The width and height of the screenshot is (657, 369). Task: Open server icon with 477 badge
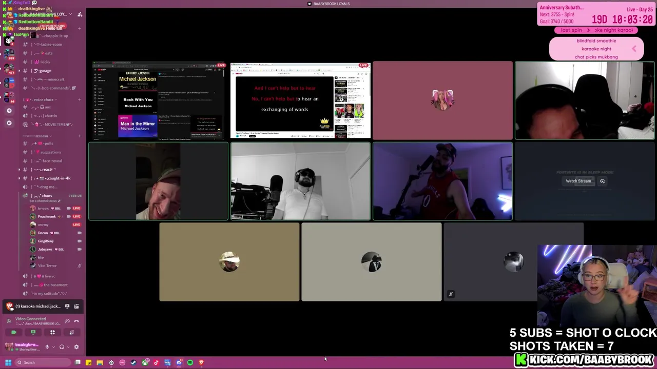pos(9,68)
